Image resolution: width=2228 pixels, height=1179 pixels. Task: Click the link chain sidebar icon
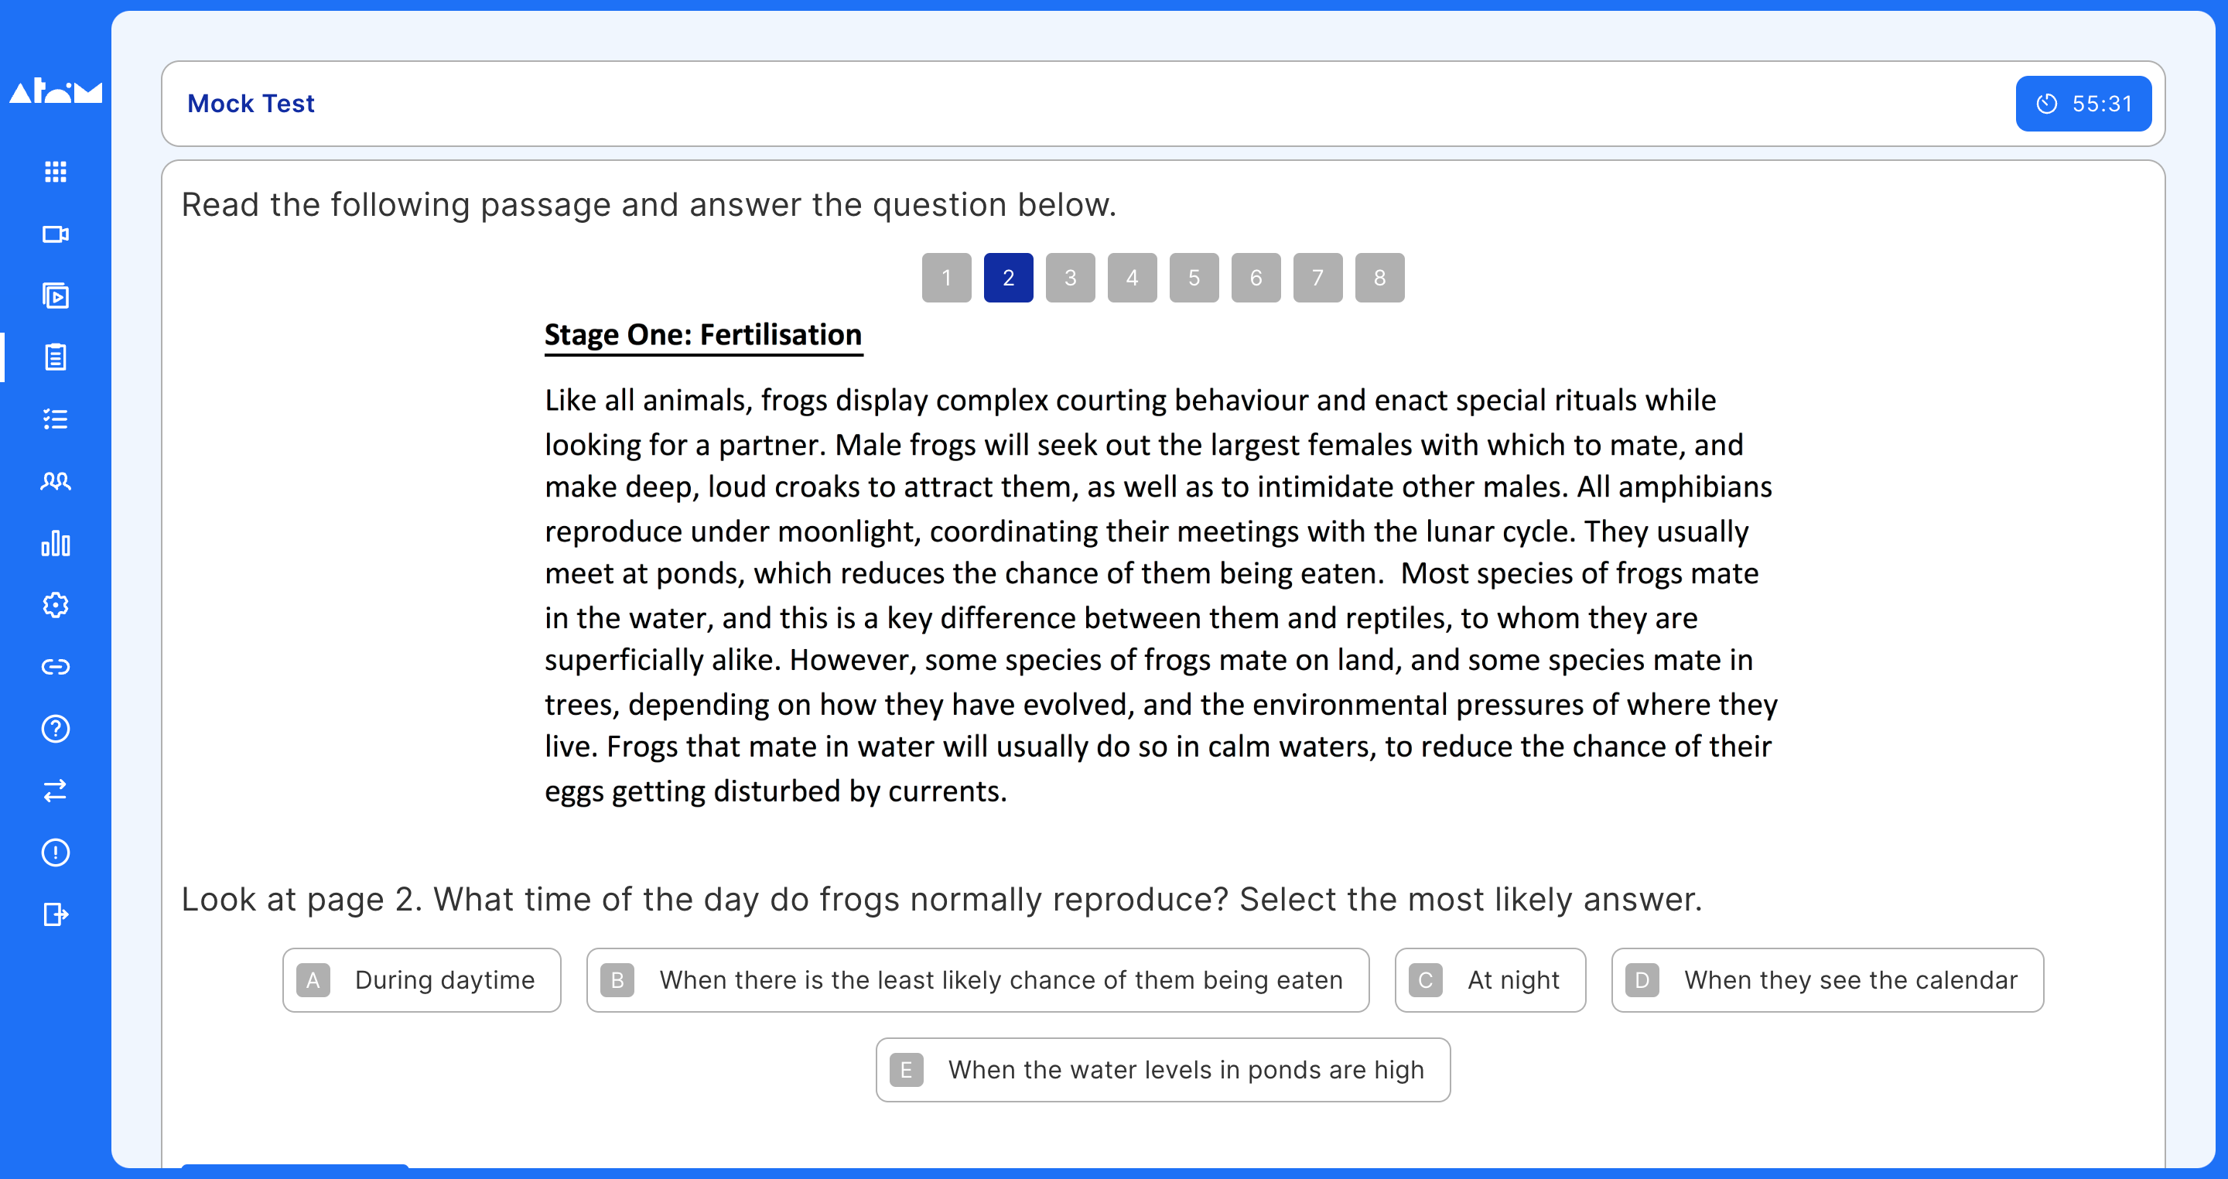coord(56,667)
